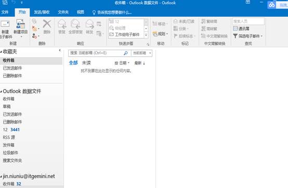Switch to the Send/Receive ribbon tab
This screenshot has height=188, width=288.
(42, 12)
